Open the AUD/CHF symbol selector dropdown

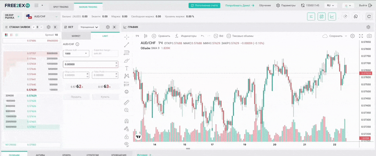[x=42, y=17]
